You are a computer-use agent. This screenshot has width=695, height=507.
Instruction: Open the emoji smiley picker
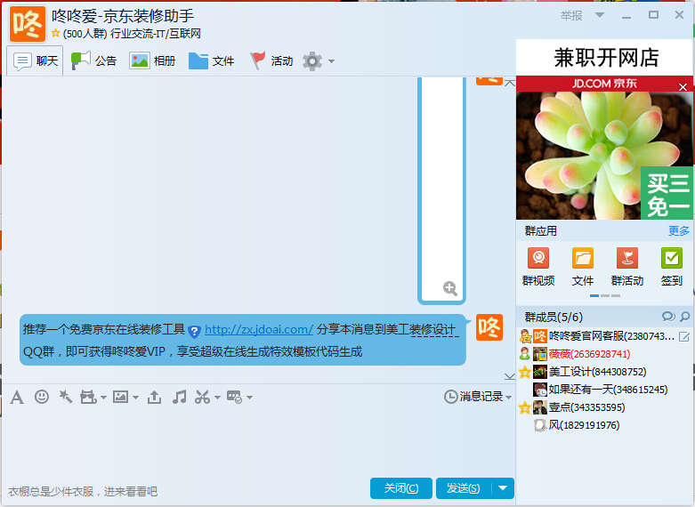[x=42, y=396]
